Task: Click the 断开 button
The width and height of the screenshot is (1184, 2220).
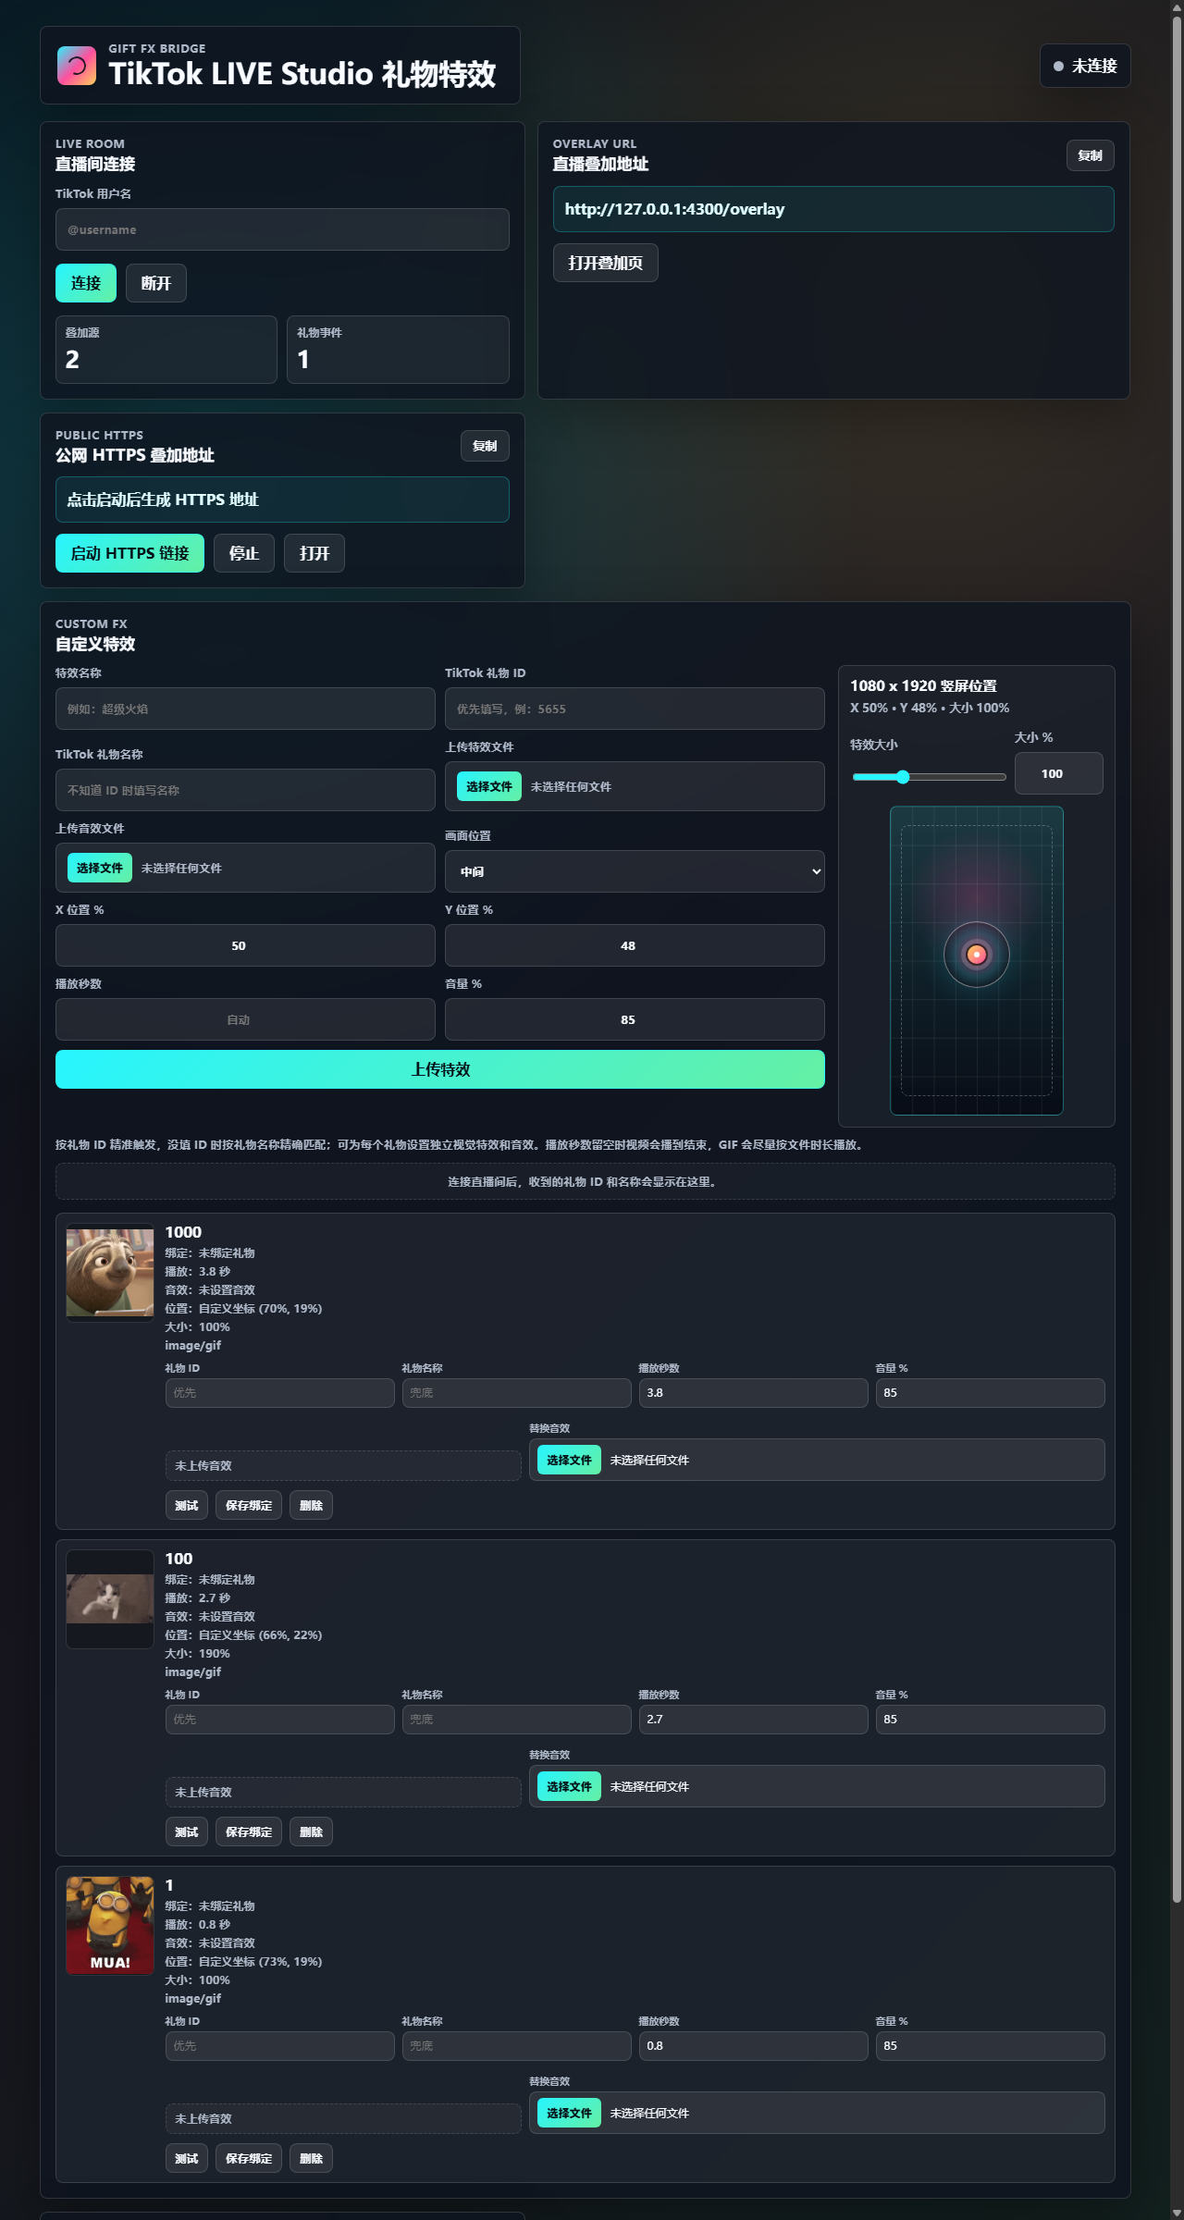Action: click(156, 283)
